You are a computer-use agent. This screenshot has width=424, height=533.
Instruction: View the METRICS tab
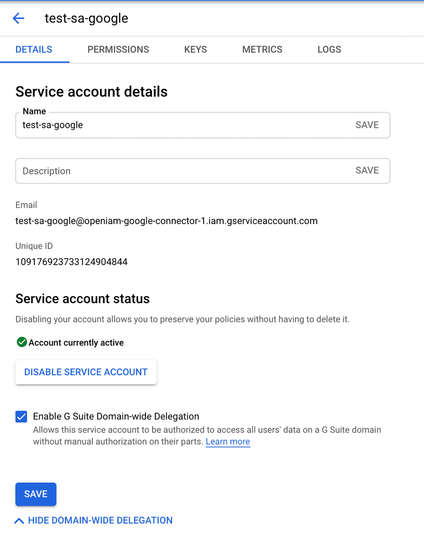(262, 50)
